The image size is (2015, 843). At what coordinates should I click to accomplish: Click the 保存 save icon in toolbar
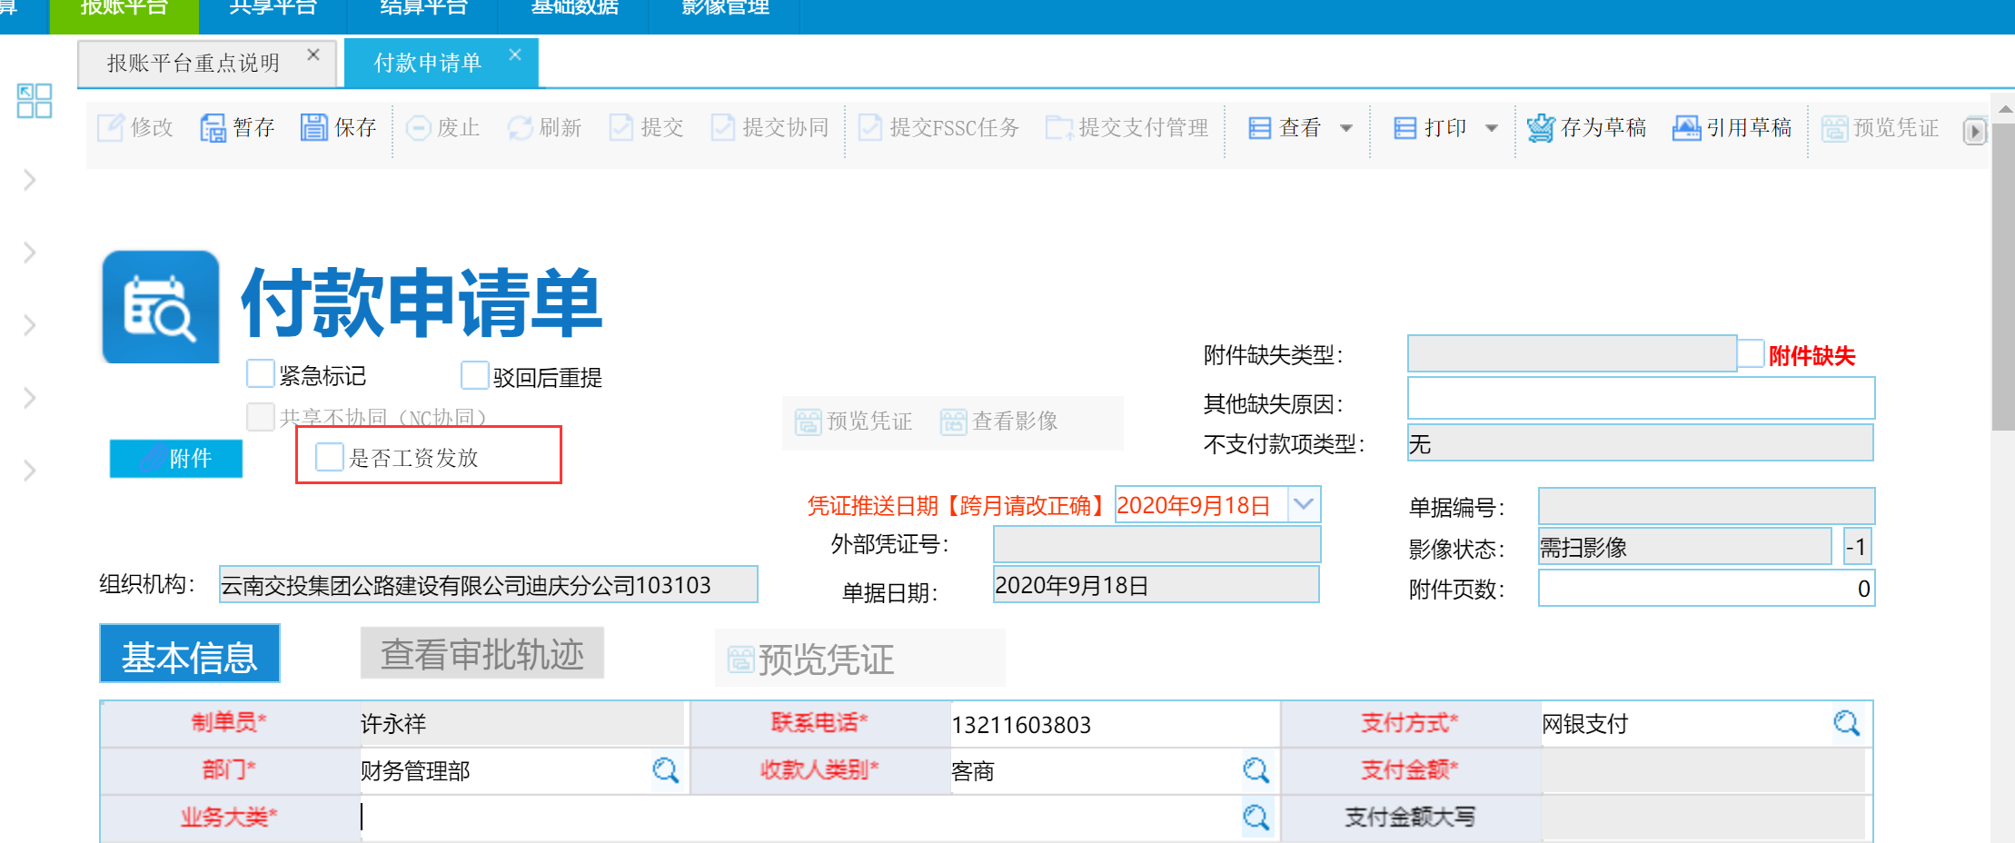pyautogui.click(x=314, y=128)
